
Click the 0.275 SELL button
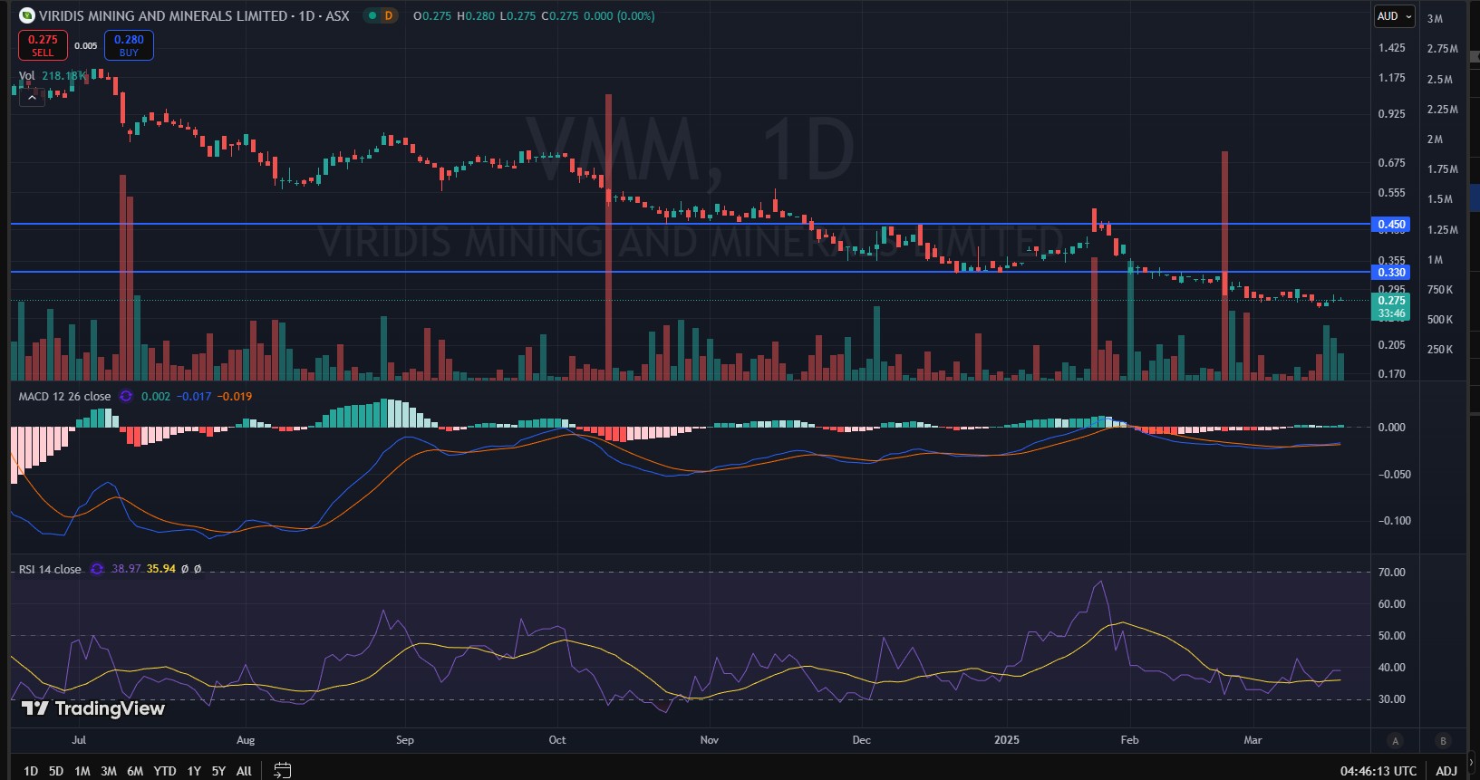click(x=43, y=45)
